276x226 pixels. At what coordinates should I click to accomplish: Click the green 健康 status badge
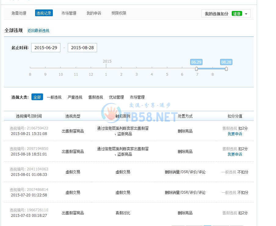(x=237, y=14)
